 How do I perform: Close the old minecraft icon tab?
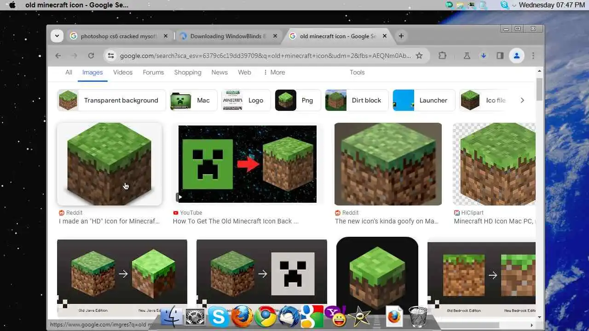385,36
